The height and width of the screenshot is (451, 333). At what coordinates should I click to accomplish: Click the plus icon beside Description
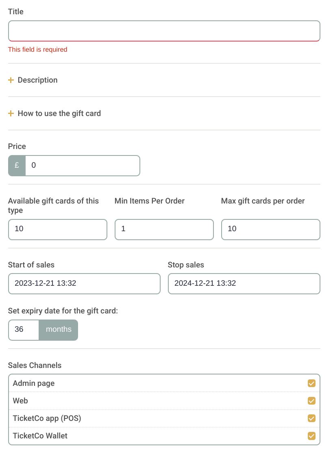coord(11,80)
